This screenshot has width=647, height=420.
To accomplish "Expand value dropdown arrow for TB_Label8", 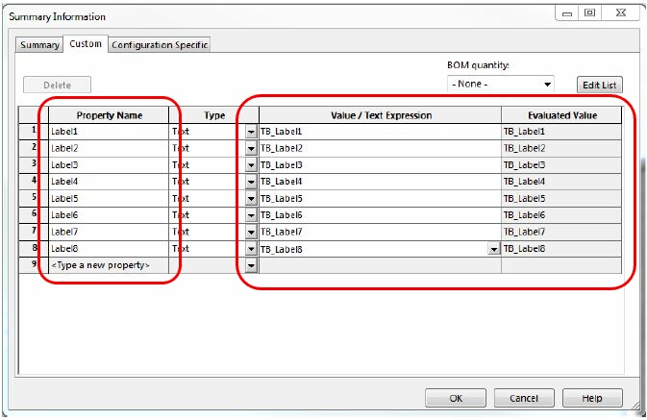I will click(493, 249).
